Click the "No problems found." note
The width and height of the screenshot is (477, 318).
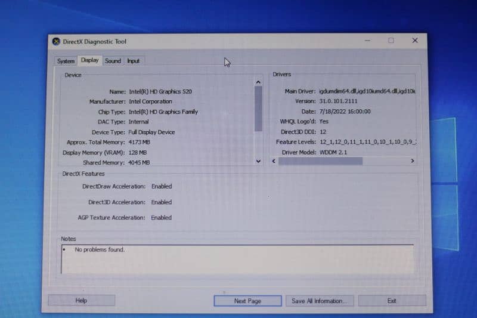tap(100, 249)
